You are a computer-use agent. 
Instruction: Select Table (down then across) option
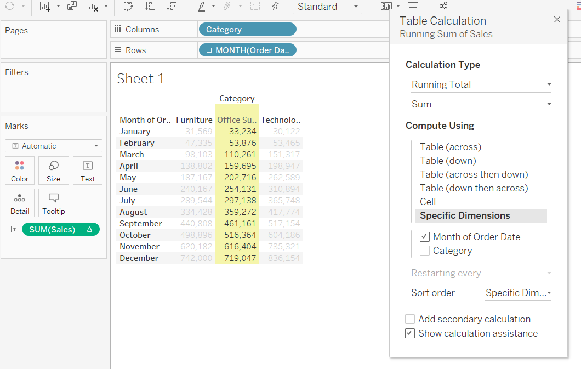tap(474, 188)
